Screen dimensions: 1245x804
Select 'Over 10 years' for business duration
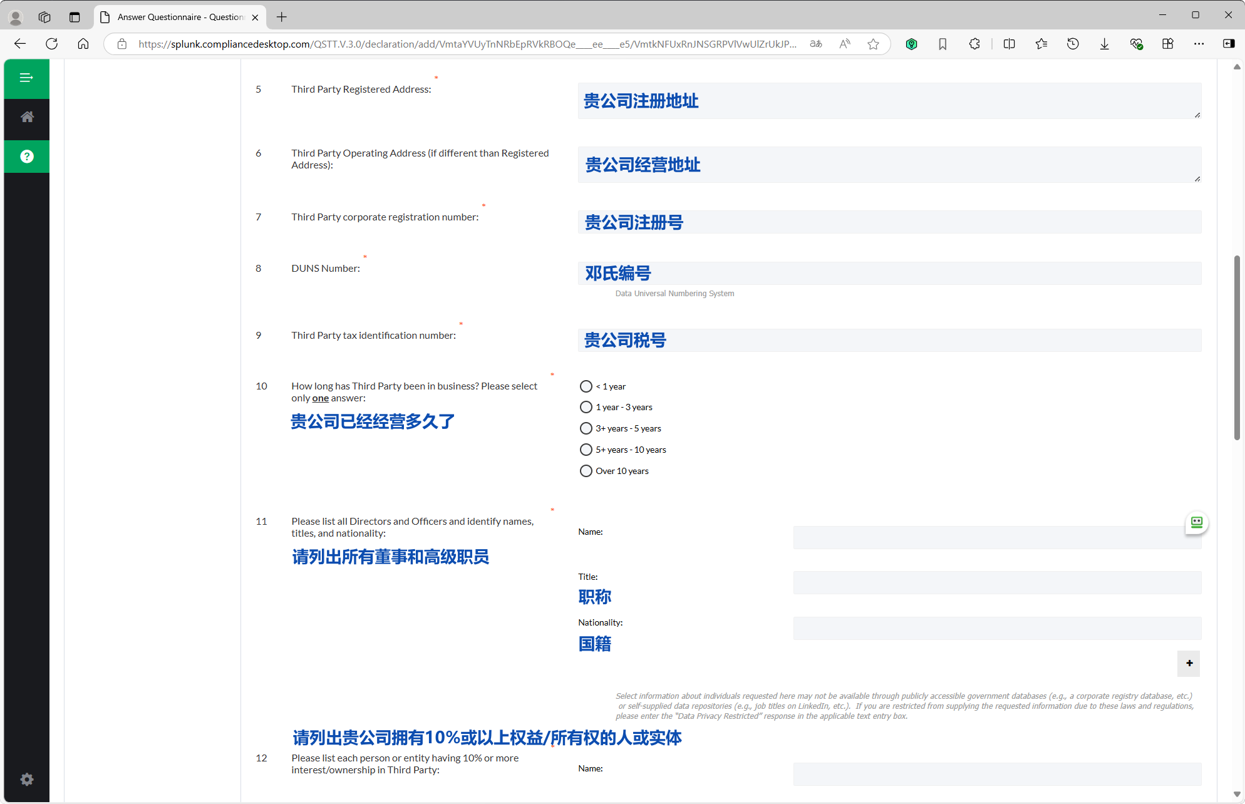[x=586, y=470]
